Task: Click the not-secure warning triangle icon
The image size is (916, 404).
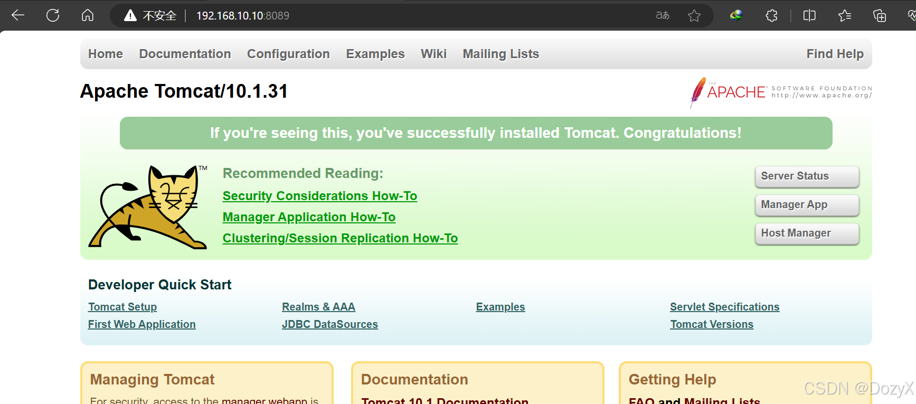Action: (130, 16)
